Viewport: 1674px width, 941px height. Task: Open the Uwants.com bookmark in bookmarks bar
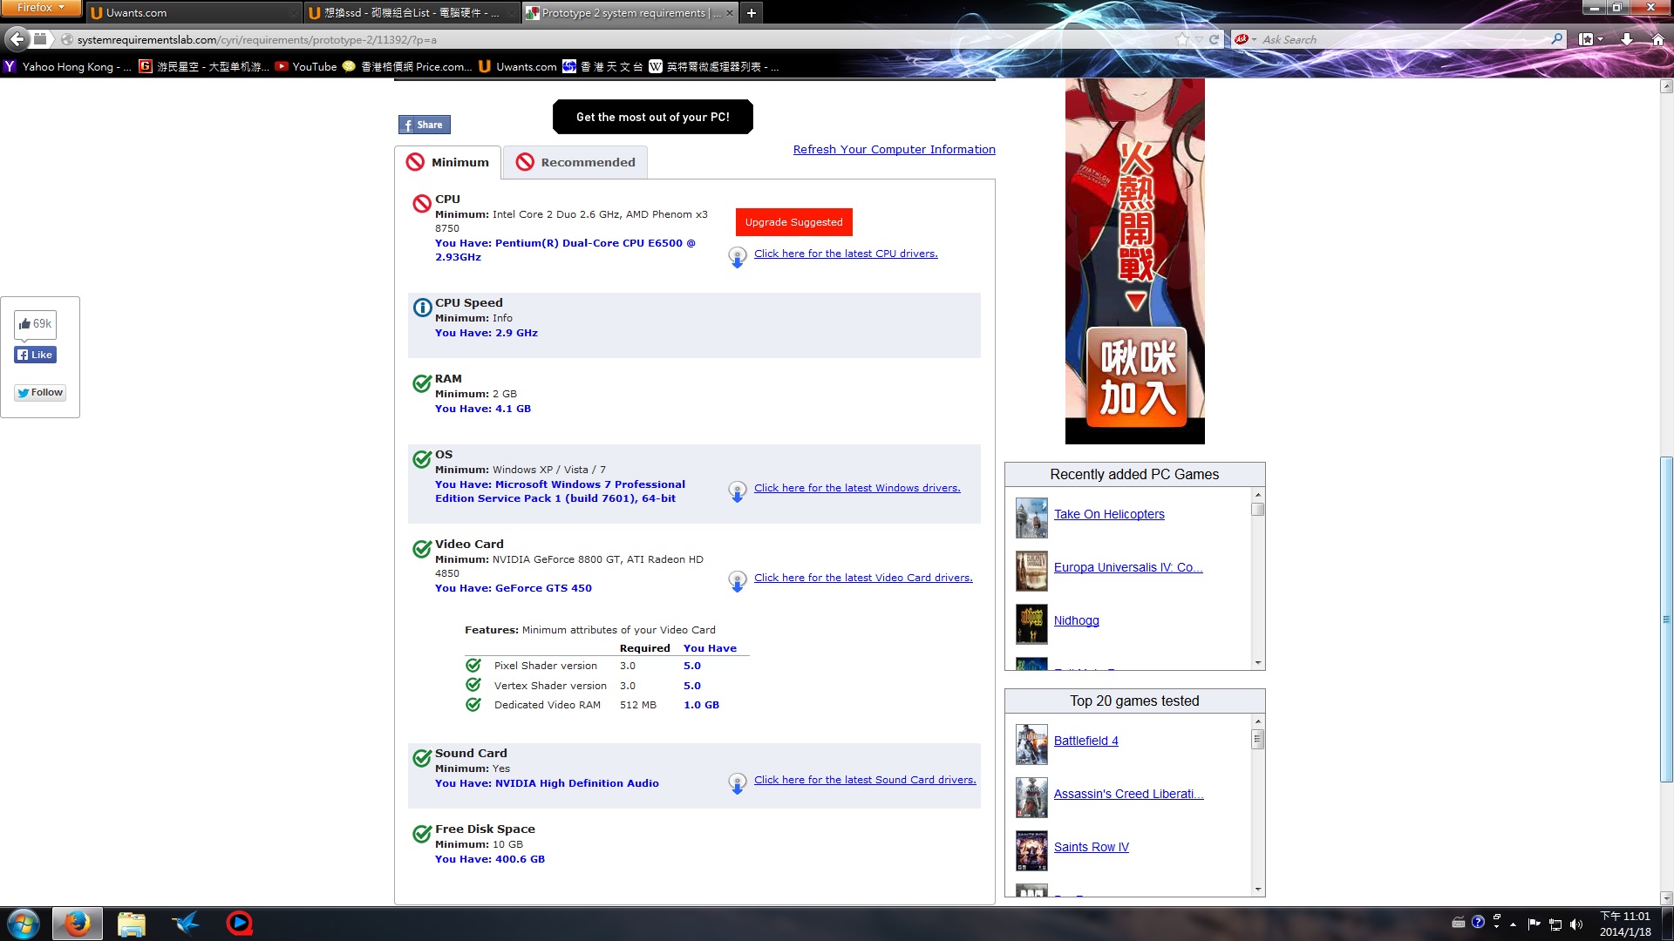coord(518,66)
